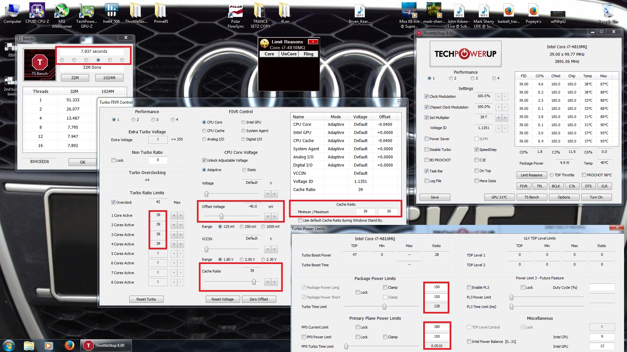This screenshot has width=627, height=352.
Task: Open the TRANCE SETZ COPY folder
Action: click(260, 15)
